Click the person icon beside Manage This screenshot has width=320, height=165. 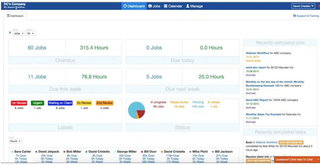click(187, 6)
